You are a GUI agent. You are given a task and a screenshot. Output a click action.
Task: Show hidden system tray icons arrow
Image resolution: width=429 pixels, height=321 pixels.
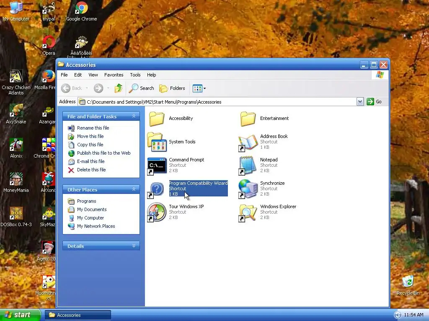pos(398,315)
